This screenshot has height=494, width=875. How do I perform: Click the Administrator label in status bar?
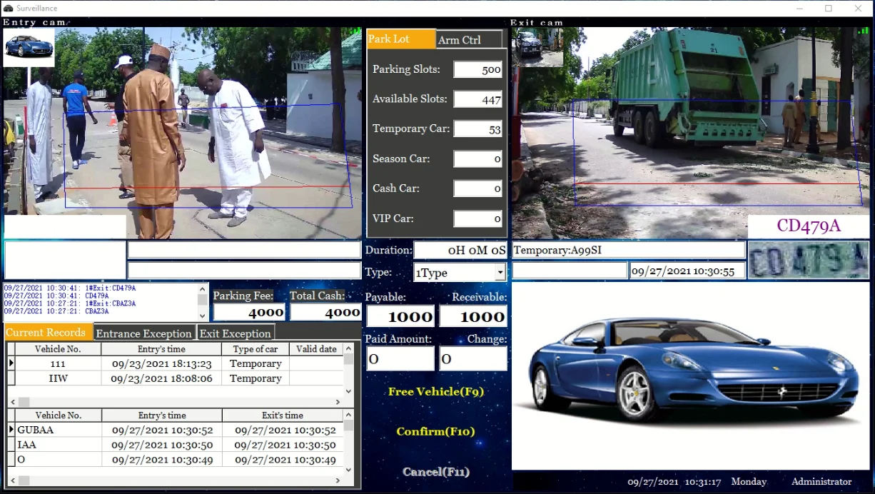pos(821,482)
